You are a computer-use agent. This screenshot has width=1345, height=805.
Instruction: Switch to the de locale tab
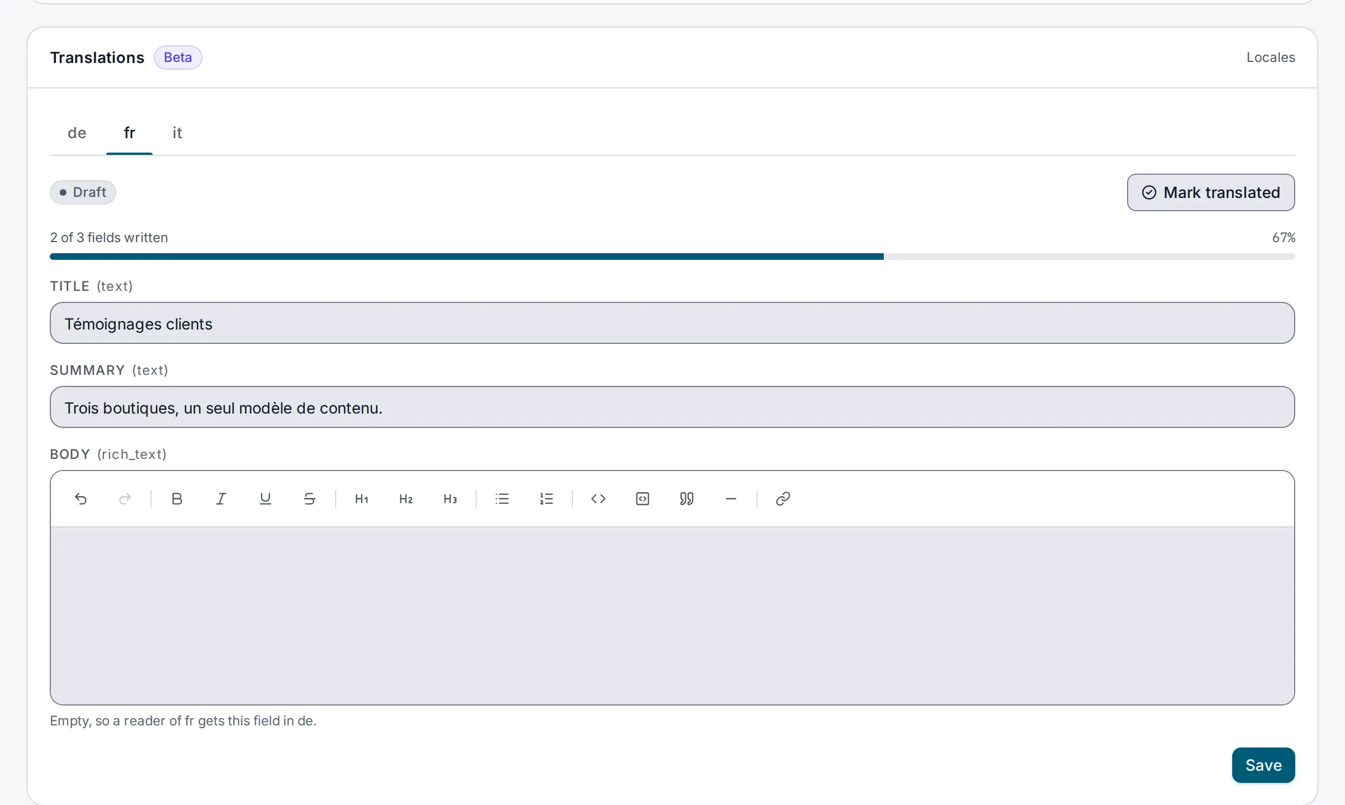[77, 133]
